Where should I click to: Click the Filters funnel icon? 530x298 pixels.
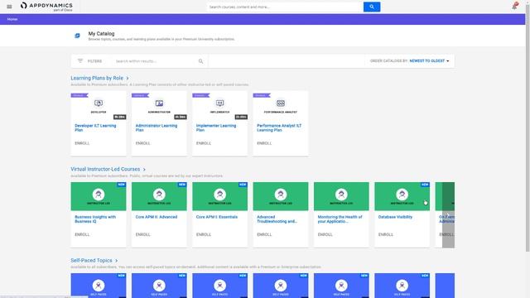pos(80,60)
